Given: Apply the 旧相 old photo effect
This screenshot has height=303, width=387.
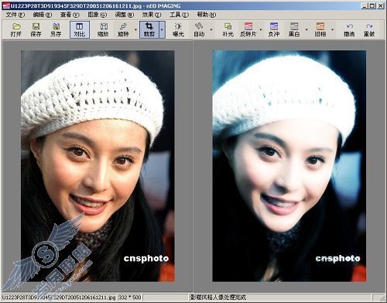Looking at the screenshot, I should coord(320,29).
